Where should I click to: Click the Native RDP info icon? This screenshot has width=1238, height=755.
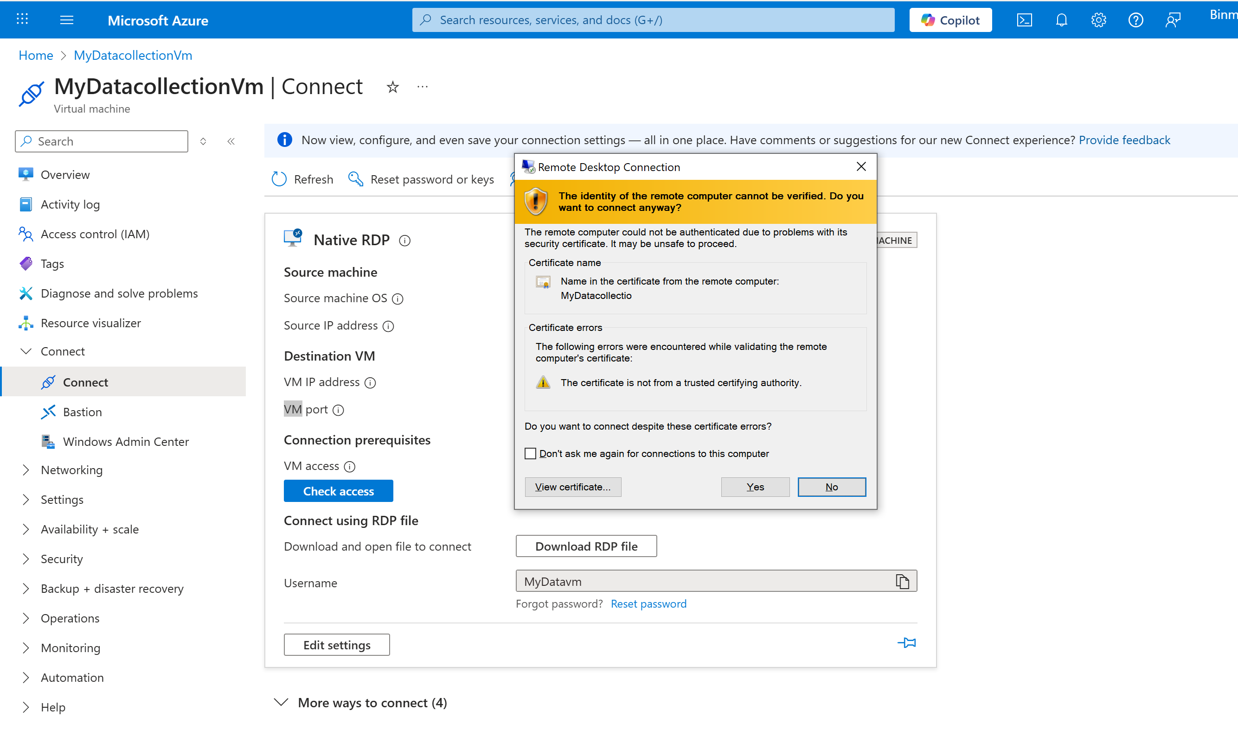click(404, 241)
